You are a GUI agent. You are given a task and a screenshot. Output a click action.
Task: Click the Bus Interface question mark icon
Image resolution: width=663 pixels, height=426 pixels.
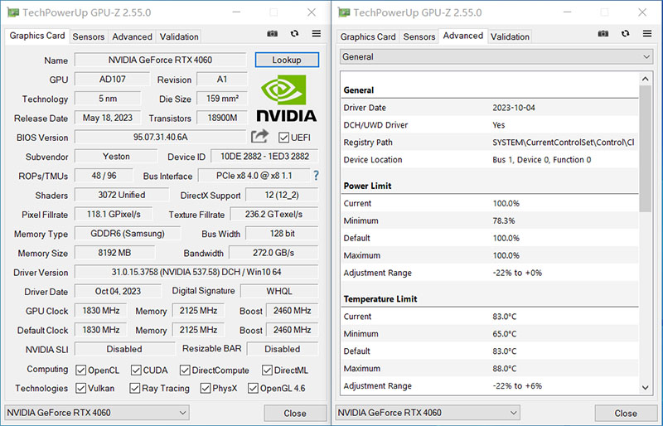click(x=316, y=176)
